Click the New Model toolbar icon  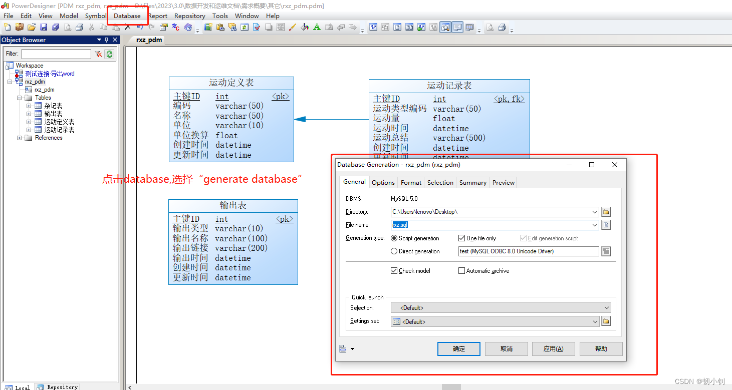(x=7, y=27)
